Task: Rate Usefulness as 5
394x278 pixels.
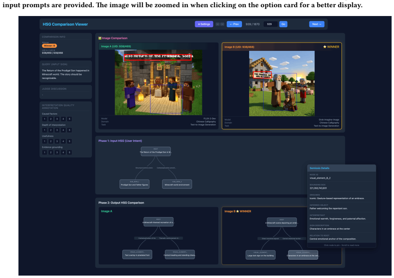Action: click(x=69, y=141)
